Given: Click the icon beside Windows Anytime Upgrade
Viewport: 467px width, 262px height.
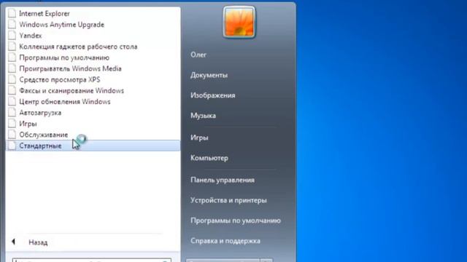Looking at the screenshot, I should coord(12,25).
